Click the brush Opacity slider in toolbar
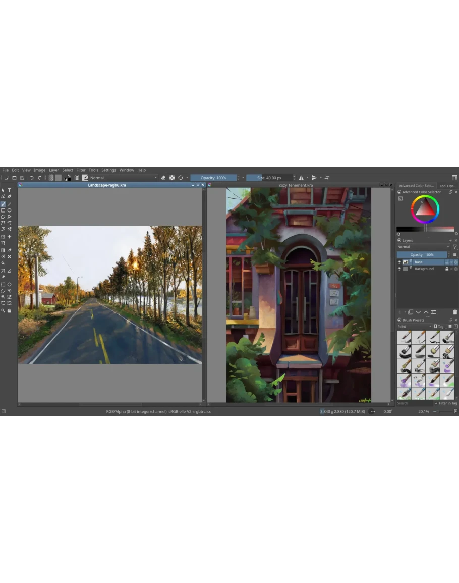Viewport: 459px width, 583px height. (213, 178)
